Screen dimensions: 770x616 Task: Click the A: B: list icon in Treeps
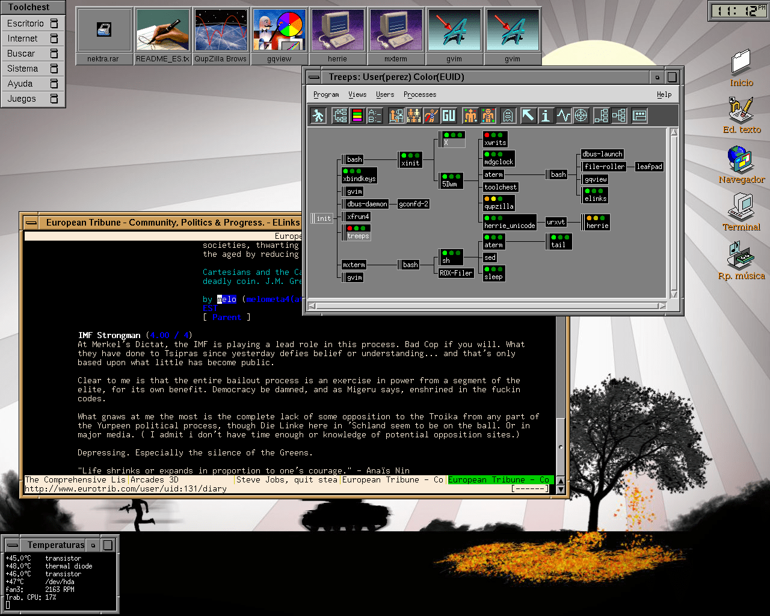pyautogui.click(x=375, y=115)
